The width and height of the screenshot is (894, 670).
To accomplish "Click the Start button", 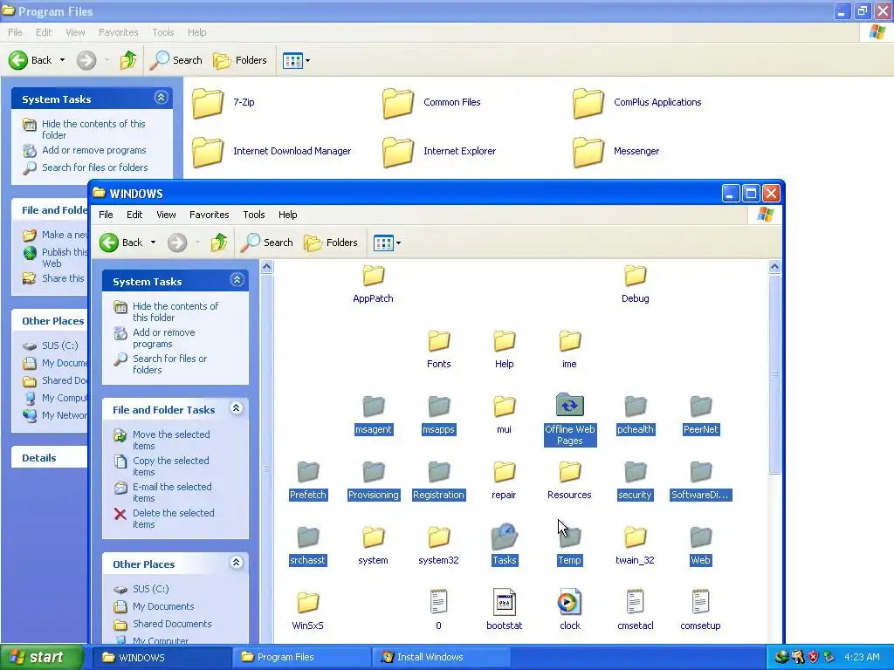I will (41, 657).
